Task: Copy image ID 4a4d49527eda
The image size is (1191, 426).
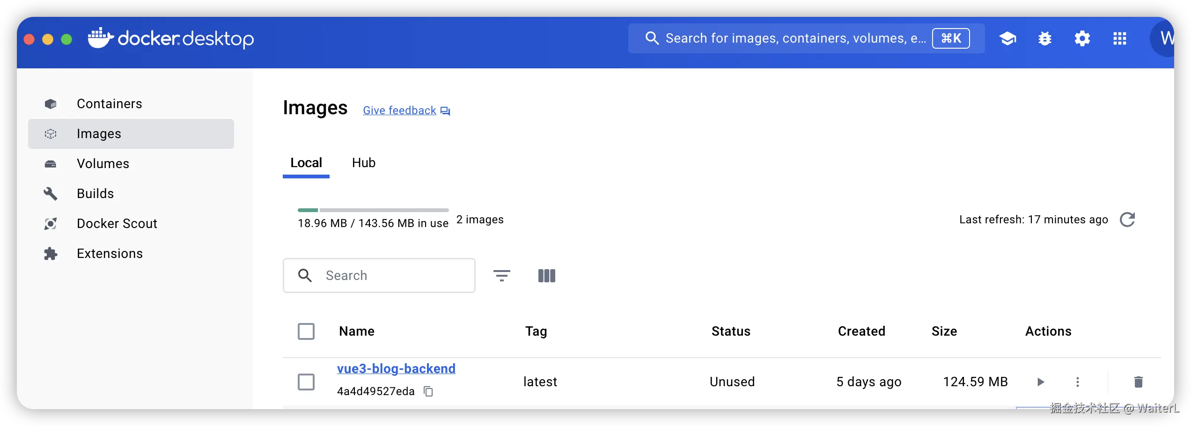Action: click(428, 391)
